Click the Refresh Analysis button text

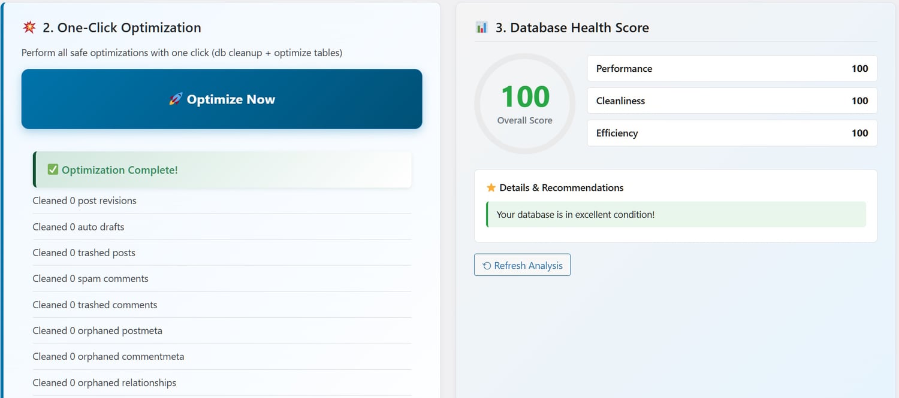pyautogui.click(x=528, y=266)
